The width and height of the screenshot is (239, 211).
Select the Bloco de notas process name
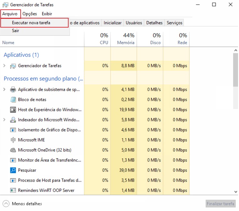32,100
